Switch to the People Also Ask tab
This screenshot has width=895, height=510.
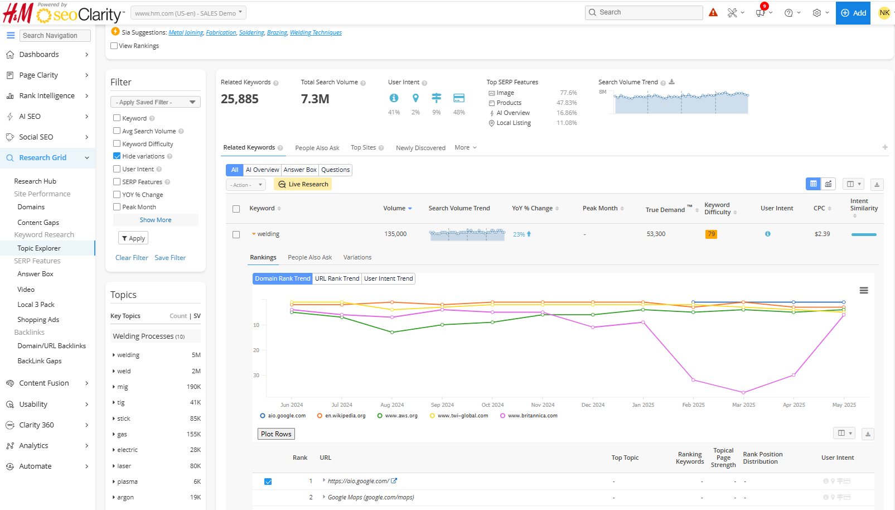point(317,148)
